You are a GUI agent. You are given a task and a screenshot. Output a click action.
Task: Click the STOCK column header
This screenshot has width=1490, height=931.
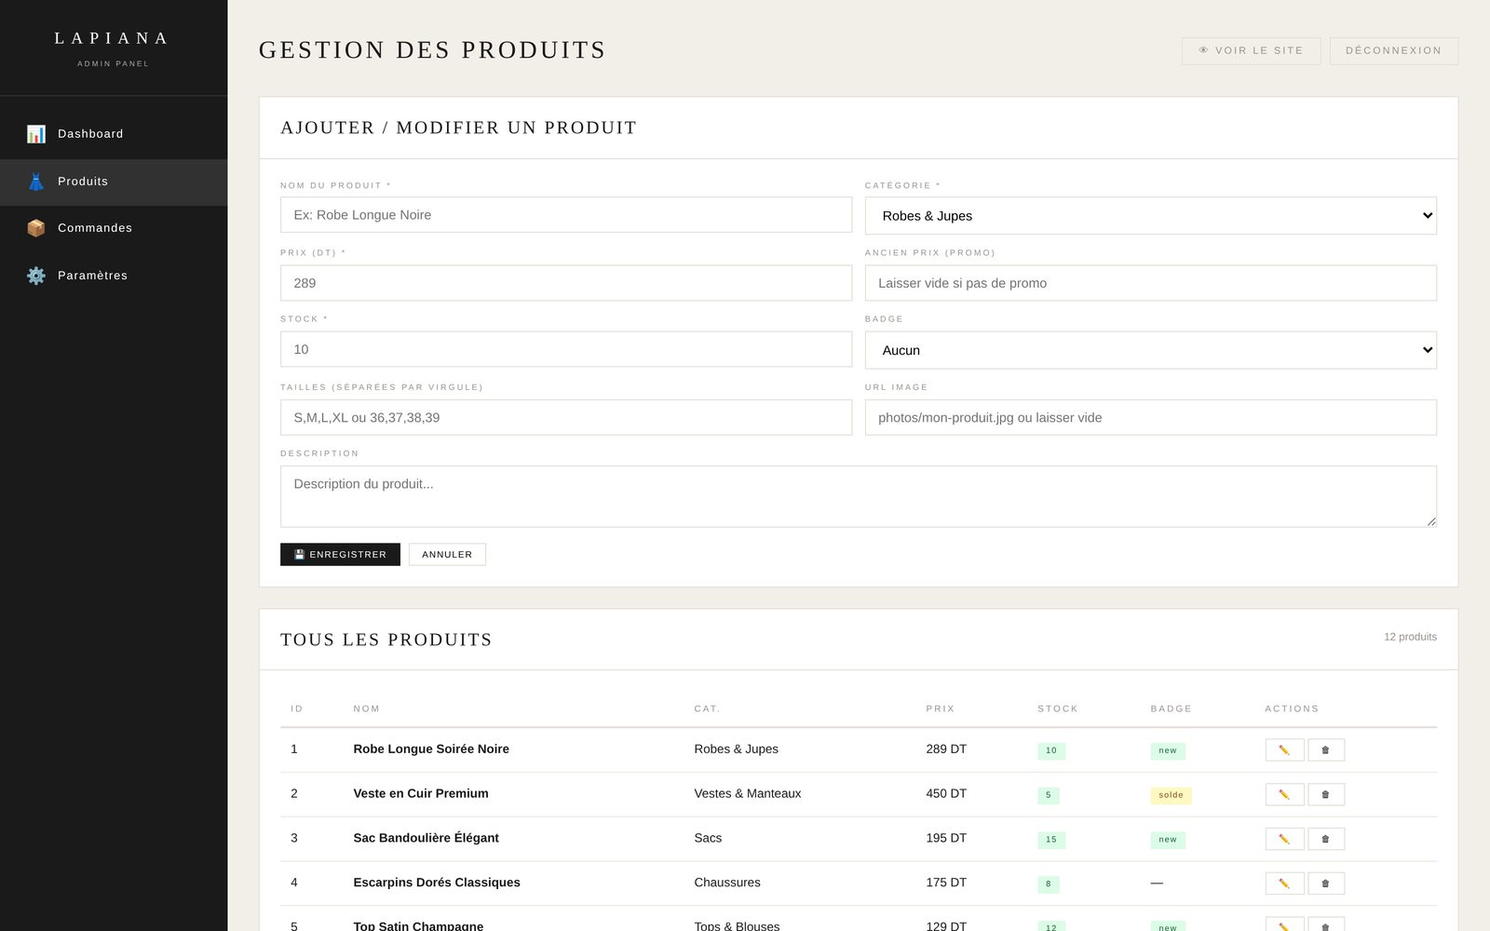pos(1058,709)
